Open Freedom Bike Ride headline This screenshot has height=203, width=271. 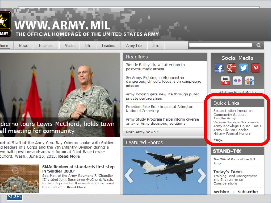click(x=160, y=109)
